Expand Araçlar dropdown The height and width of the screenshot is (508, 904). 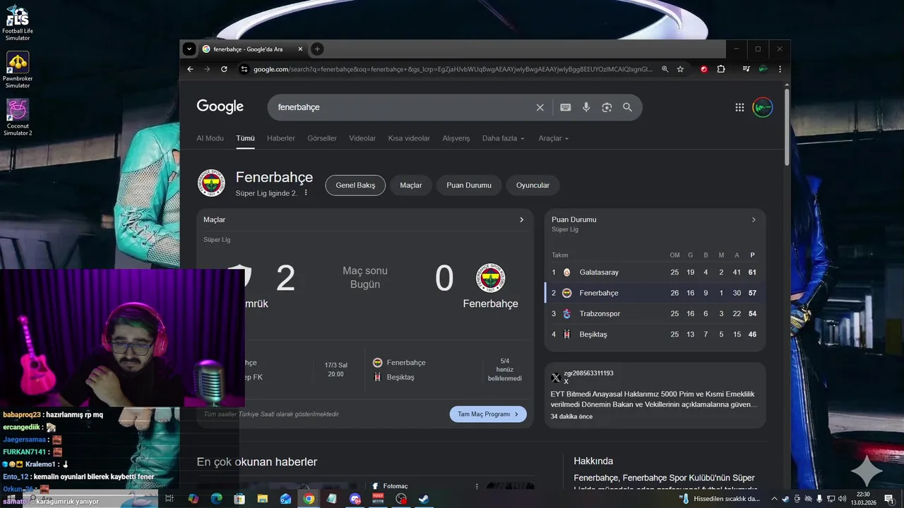554,138
